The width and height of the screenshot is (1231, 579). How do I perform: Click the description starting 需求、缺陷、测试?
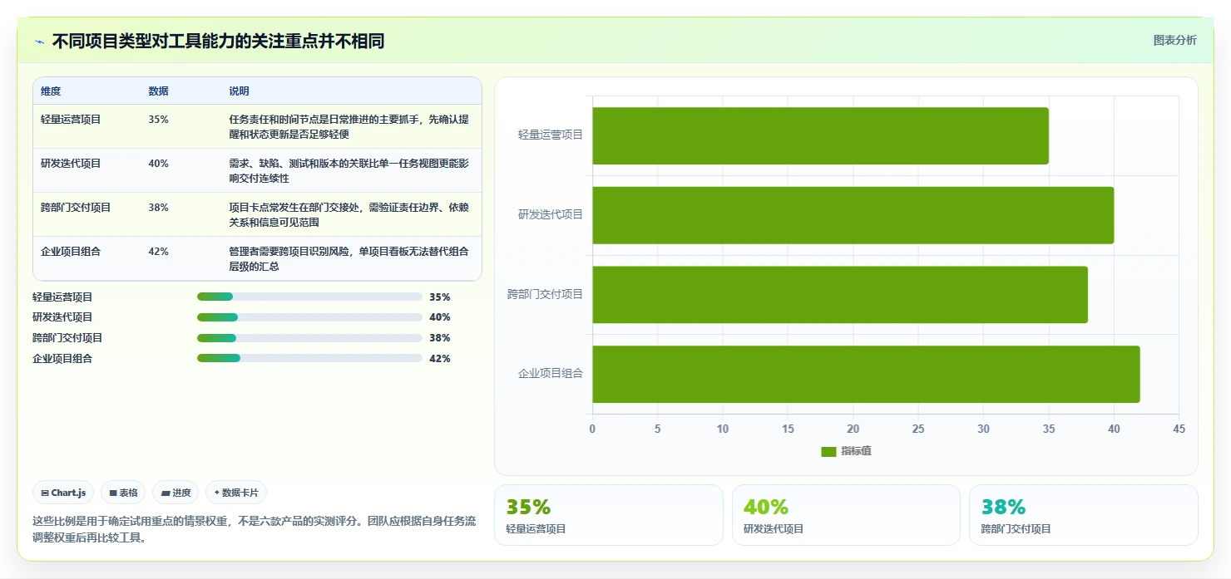[x=349, y=171]
